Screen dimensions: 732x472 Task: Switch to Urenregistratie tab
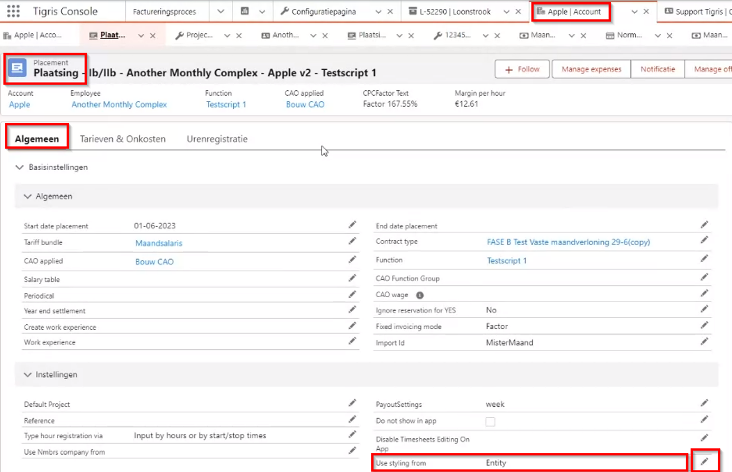point(217,139)
